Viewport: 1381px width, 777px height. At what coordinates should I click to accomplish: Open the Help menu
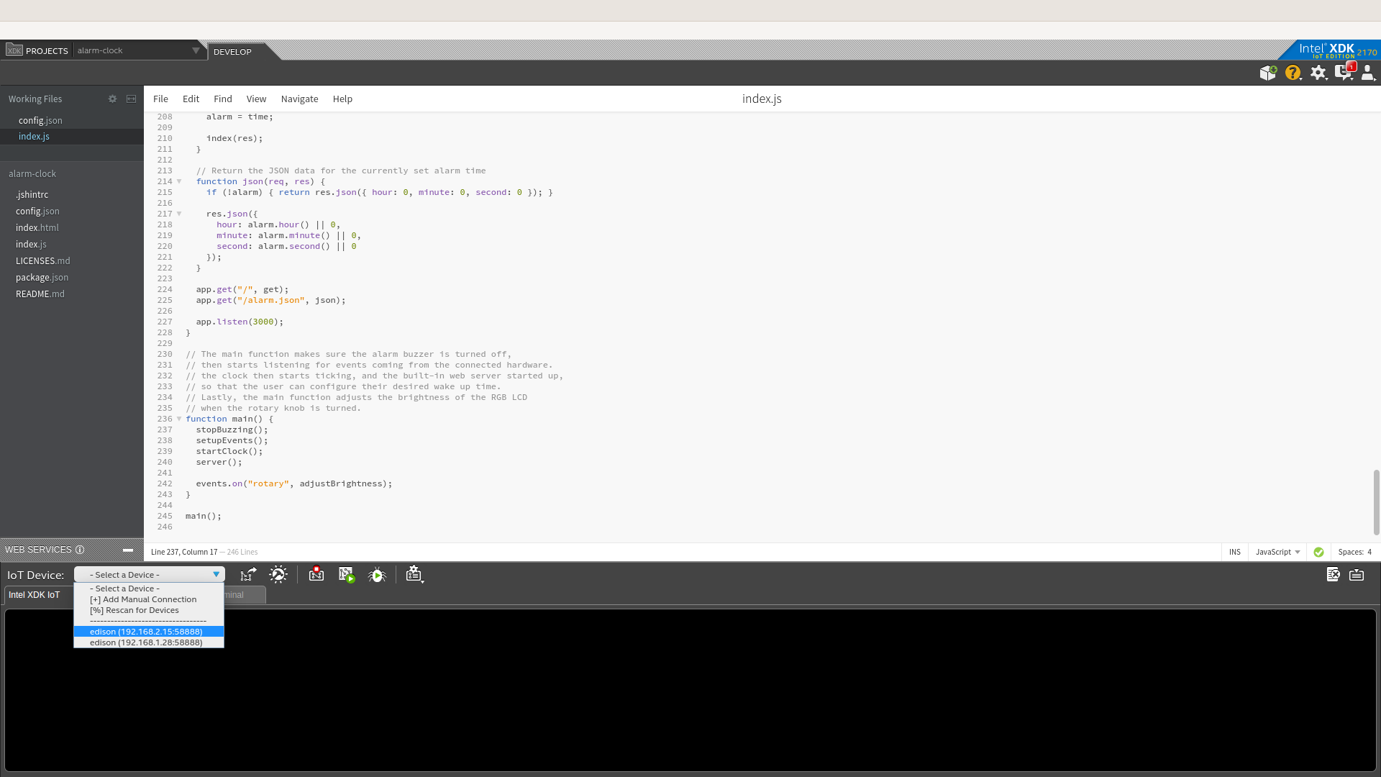tap(342, 99)
